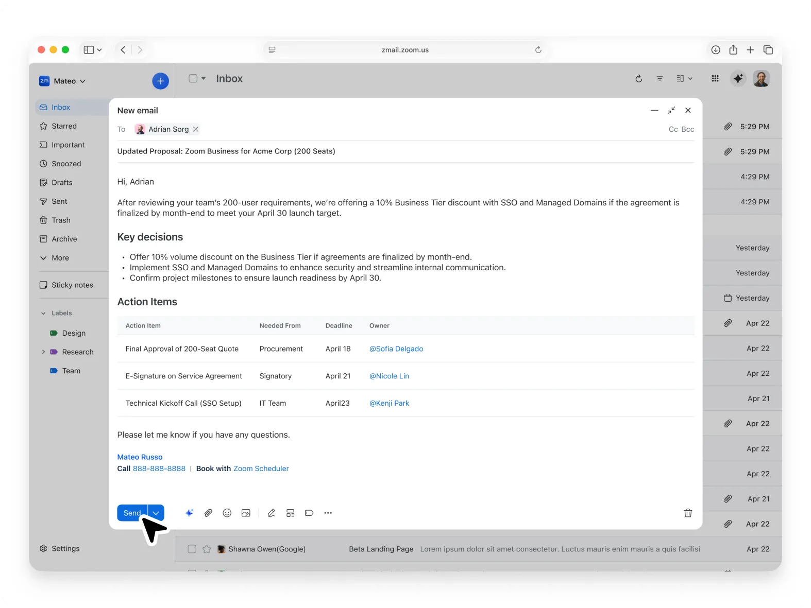Select all emails checkbox in Inbox header

193,78
